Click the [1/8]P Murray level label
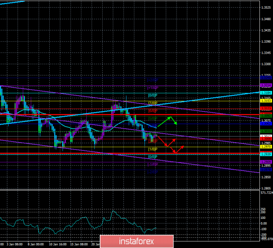 click(153, 149)
